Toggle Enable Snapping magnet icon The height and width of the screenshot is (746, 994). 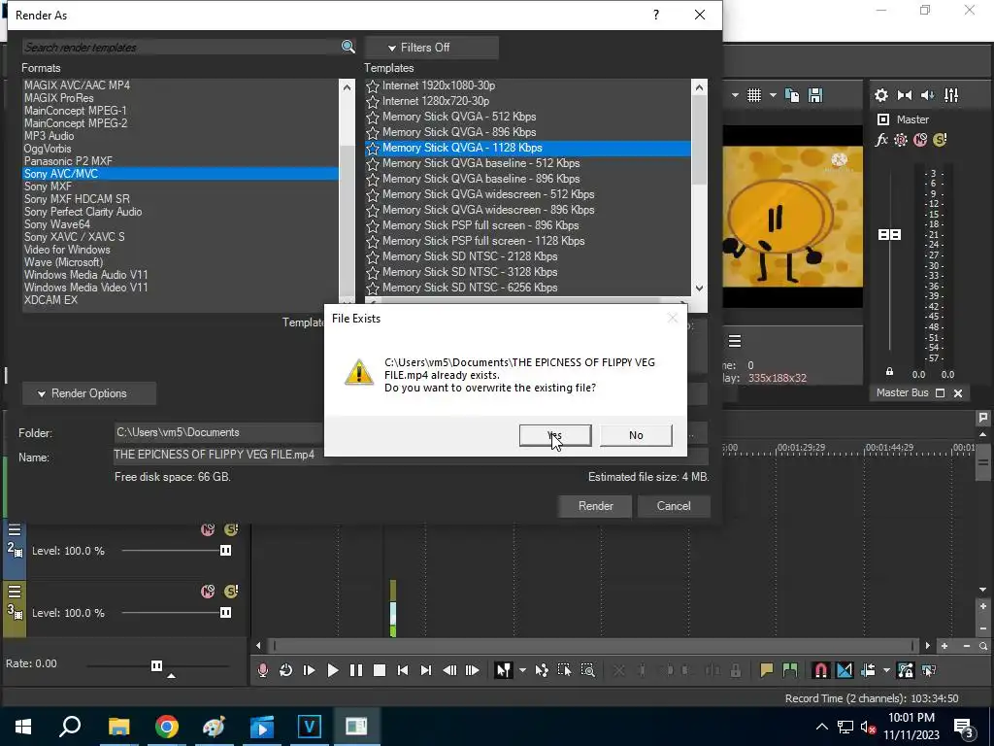point(820,670)
